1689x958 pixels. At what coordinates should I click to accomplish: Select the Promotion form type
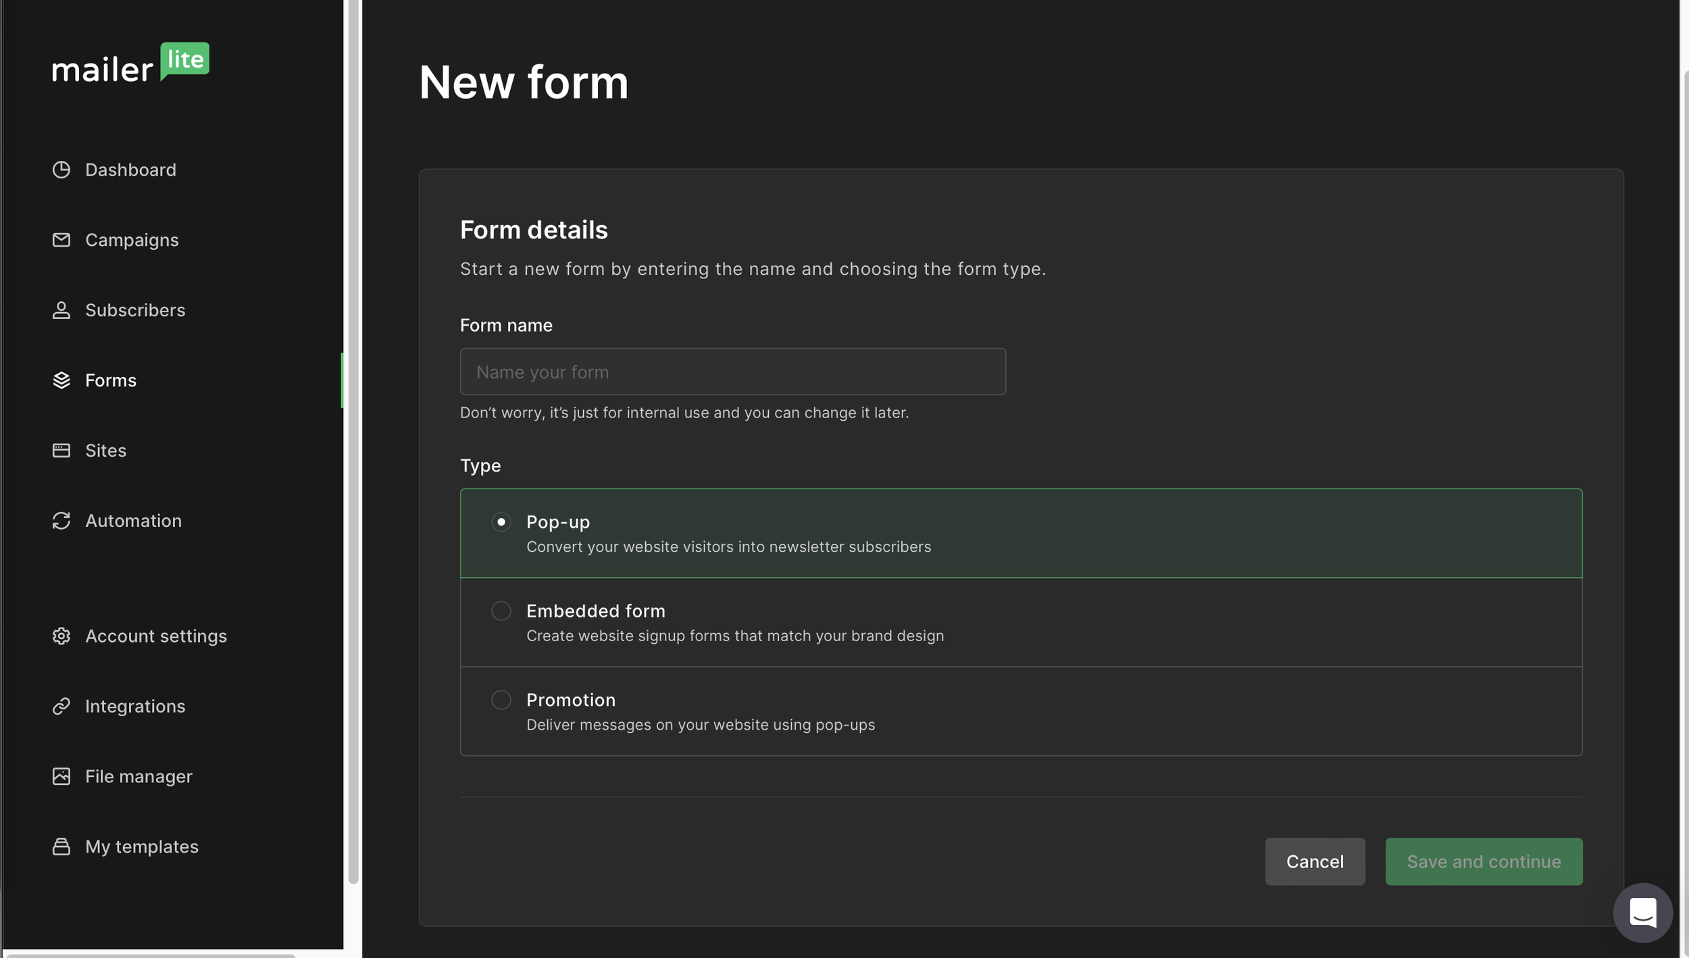[501, 700]
